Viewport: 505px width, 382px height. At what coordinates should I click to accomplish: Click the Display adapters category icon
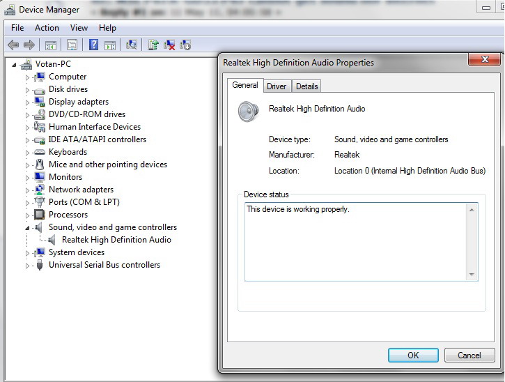tap(40, 102)
